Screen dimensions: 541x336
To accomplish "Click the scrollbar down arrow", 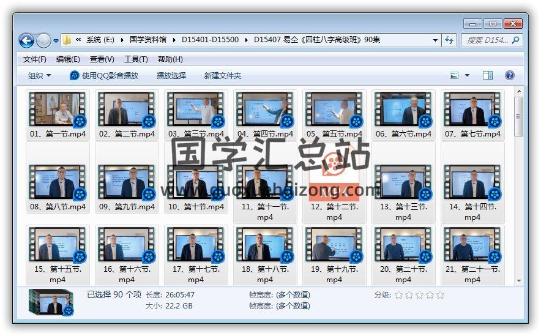I will click(518, 281).
